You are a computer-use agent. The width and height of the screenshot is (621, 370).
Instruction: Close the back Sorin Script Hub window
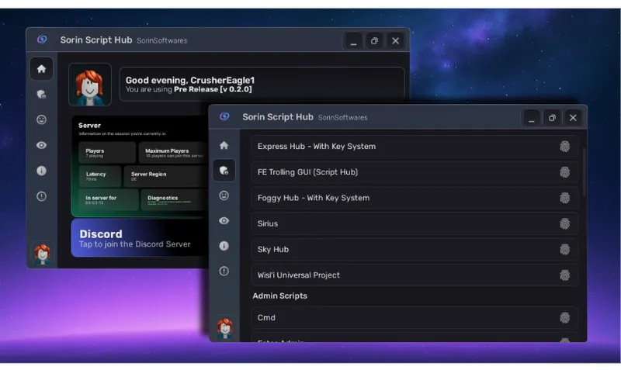[395, 41]
